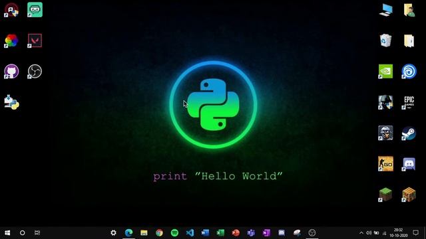
Task: Open Visual Studio Code from the taskbar
Action: point(190,233)
